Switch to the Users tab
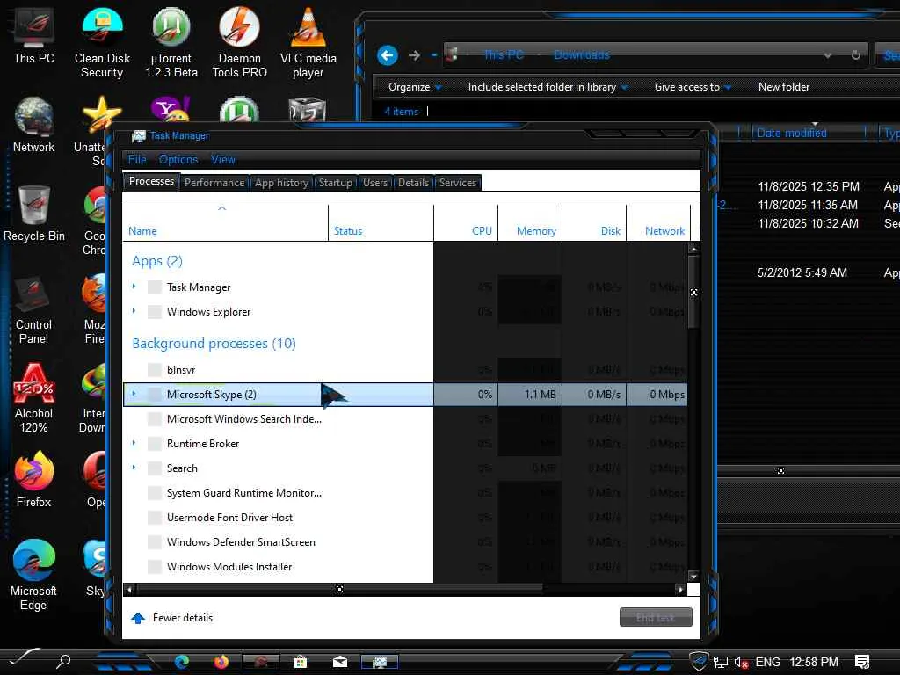The width and height of the screenshot is (900, 675). [x=374, y=183]
